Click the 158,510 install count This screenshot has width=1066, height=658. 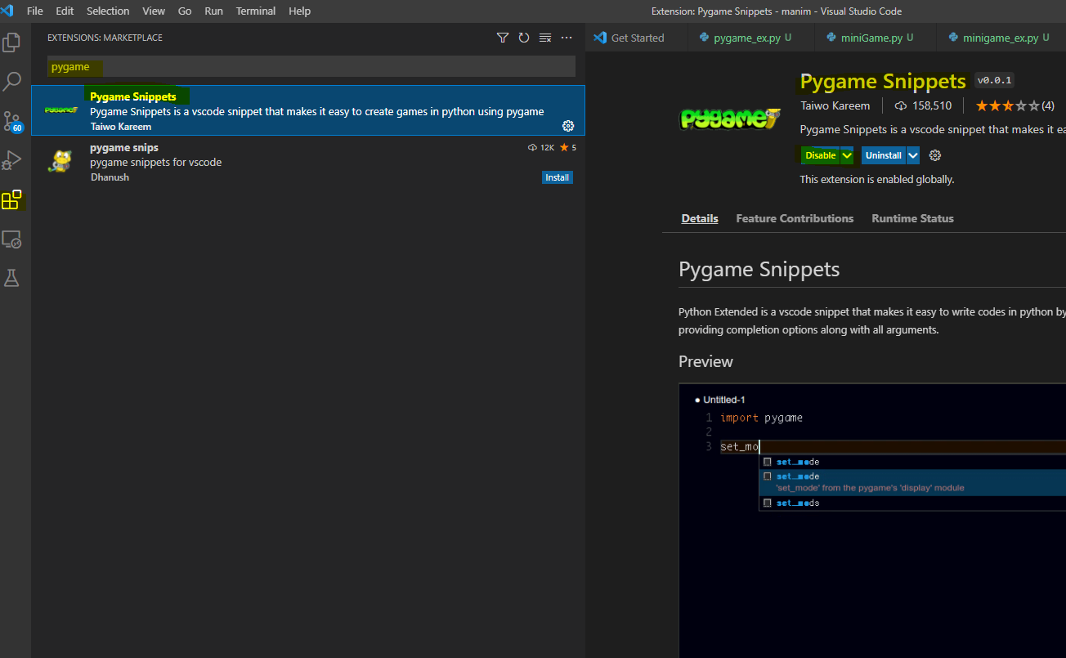[924, 105]
